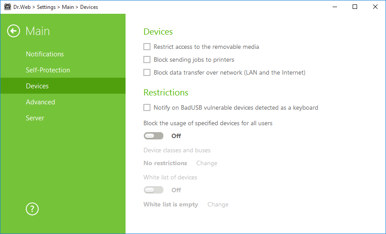Image resolution: width=386 pixels, height=234 pixels.
Task: Minimize the Dr.Web settings window
Action: click(334, 7)
